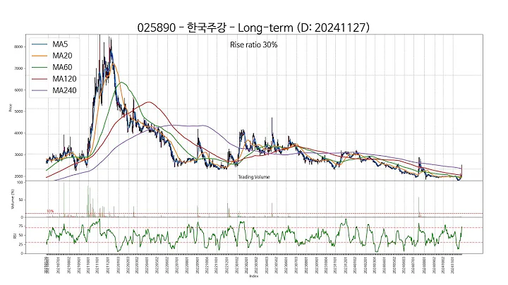Image resolution: width=508 pixels, height=285 pixels.
Task: Click the 20211201 date tick label
Action: coord(108,265)
